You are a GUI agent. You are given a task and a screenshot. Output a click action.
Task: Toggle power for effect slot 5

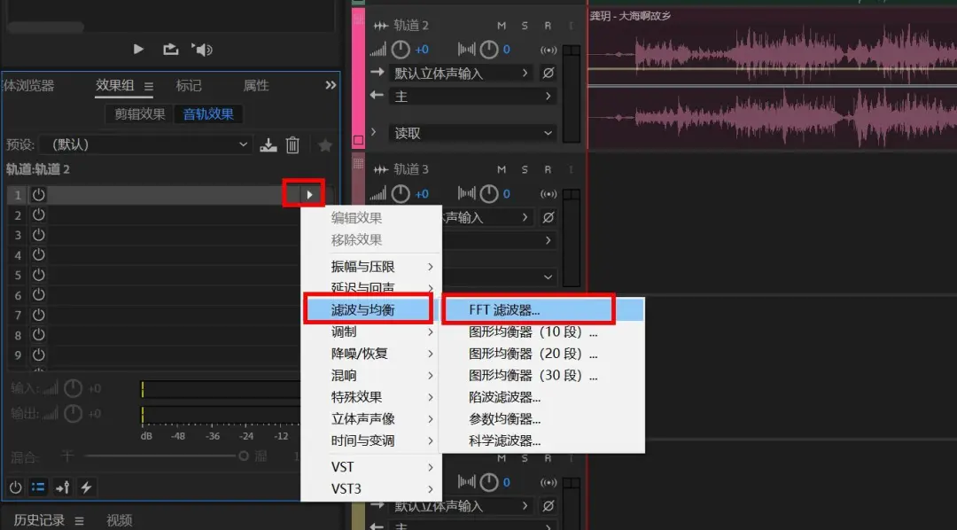38,275
